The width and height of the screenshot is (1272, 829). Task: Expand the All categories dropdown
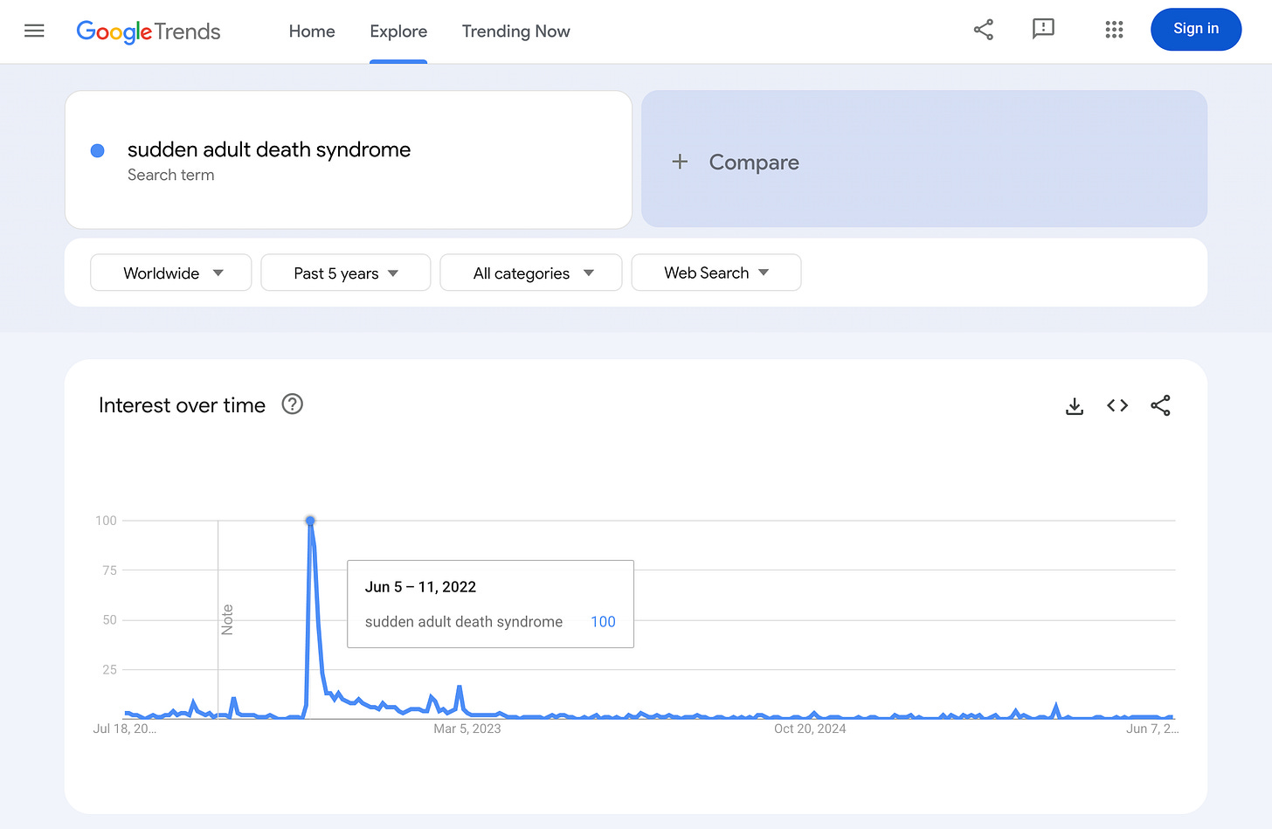531,273
